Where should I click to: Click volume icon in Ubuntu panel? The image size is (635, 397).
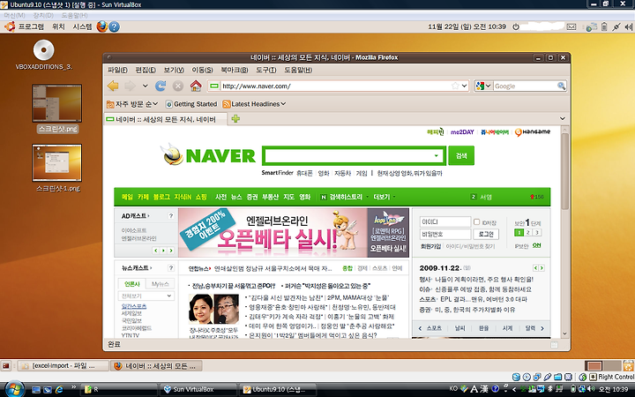click(x=629, y=26)
